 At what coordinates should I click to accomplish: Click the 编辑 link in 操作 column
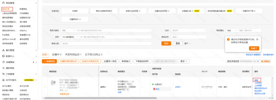(x=256, y=80)
